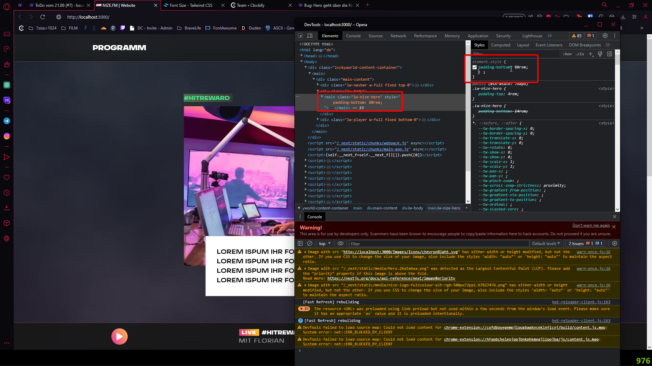Switch to the Computed styles tab
This screenshot has height=366, width=652.
(x=500, y=45)
